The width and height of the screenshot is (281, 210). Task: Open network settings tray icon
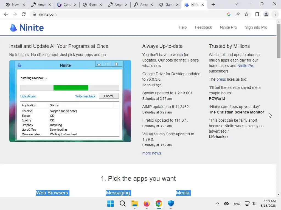click(247, 203)
